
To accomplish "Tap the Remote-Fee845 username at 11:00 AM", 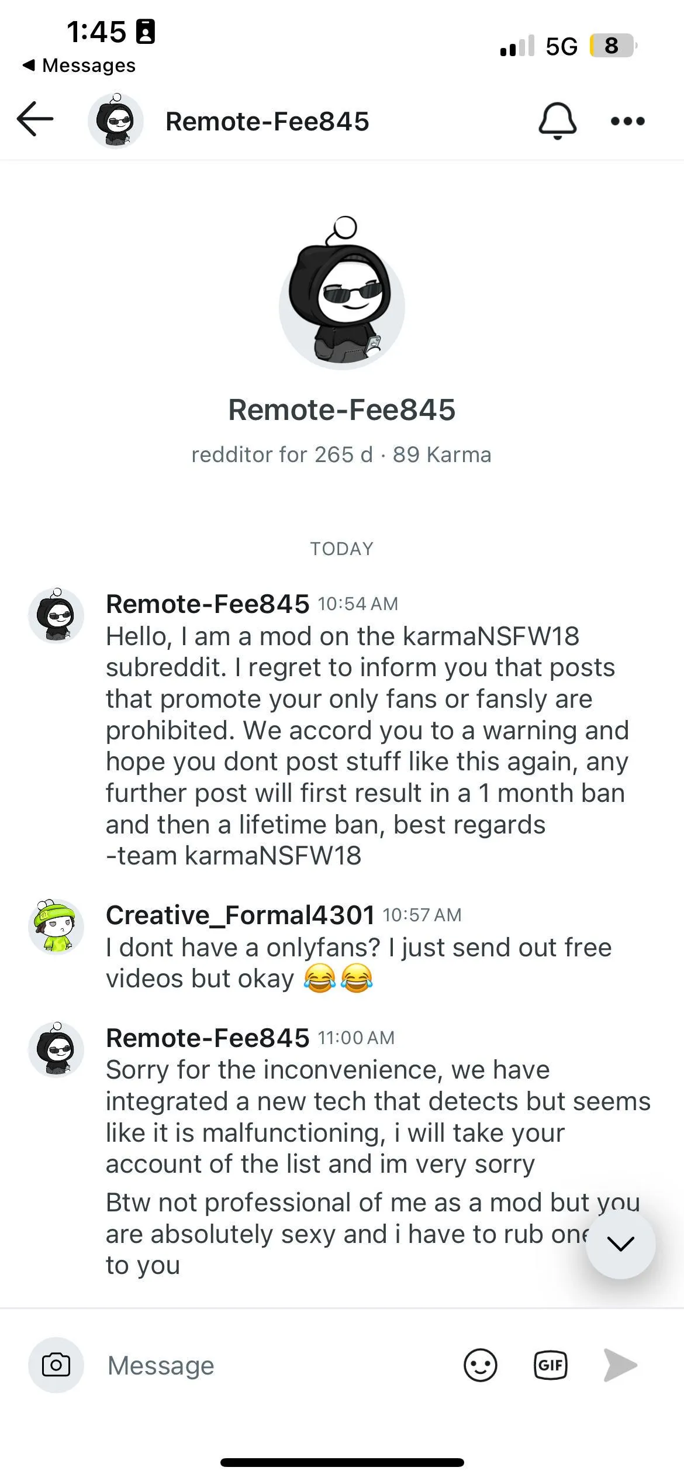I will pos(208,1038).
